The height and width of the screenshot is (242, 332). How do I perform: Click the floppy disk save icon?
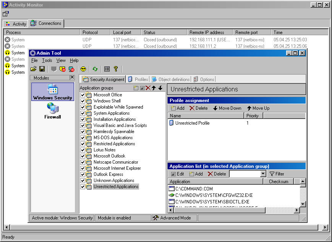pyautogui.click(x=42, y=69)
